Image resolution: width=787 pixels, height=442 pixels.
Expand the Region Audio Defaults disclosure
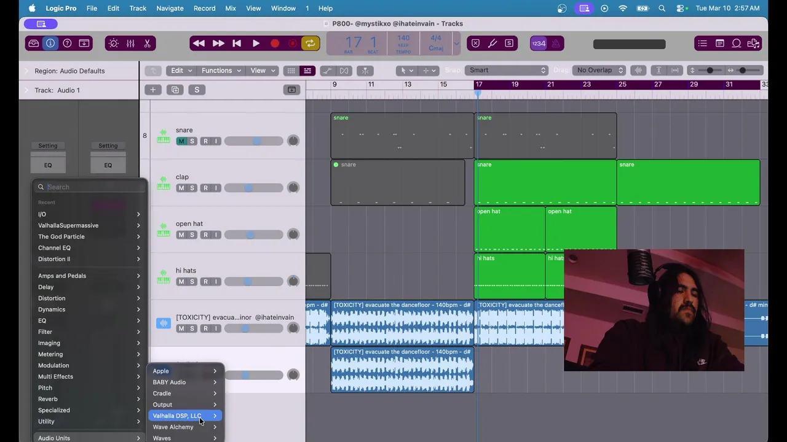pyautogui.click(x=26, y=71)
